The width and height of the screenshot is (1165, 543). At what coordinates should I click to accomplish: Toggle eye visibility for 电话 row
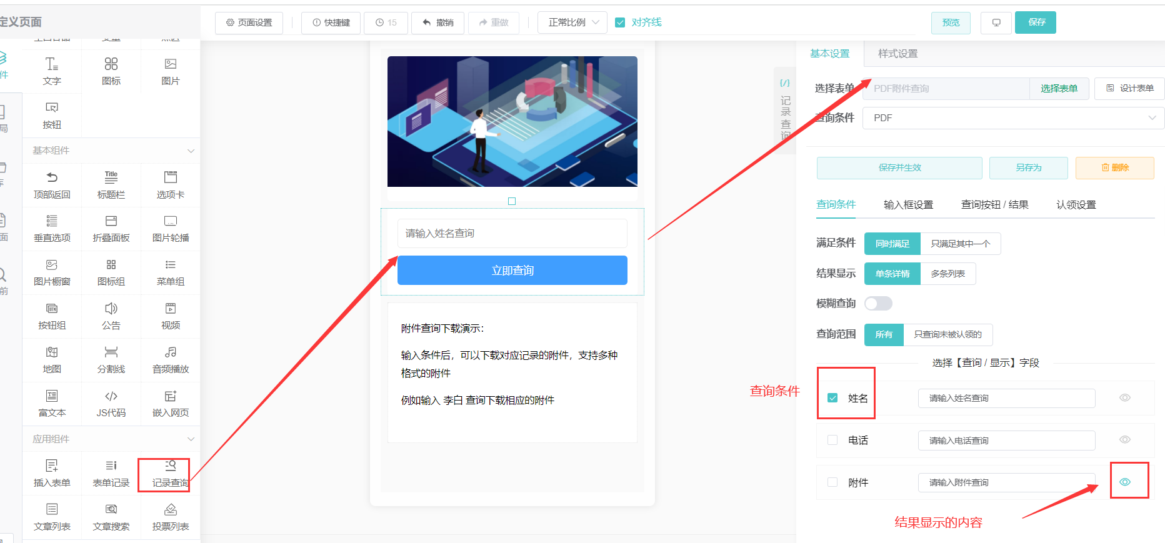pos(1125,440)
